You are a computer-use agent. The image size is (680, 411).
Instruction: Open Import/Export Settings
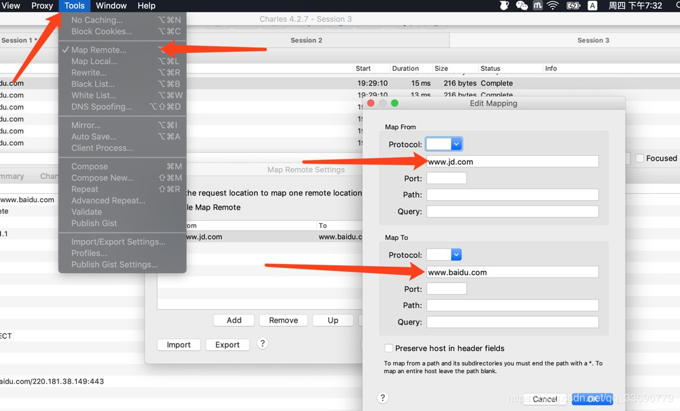click(x=122, y=242)
